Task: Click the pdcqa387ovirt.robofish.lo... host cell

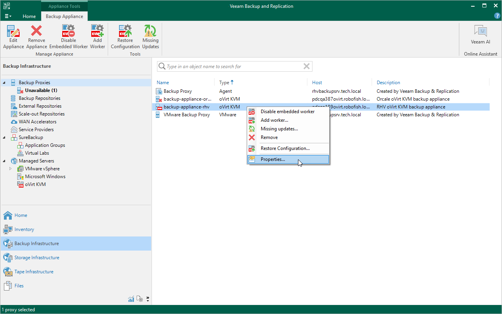Action: pyautogui.click(x=341, y=99)
